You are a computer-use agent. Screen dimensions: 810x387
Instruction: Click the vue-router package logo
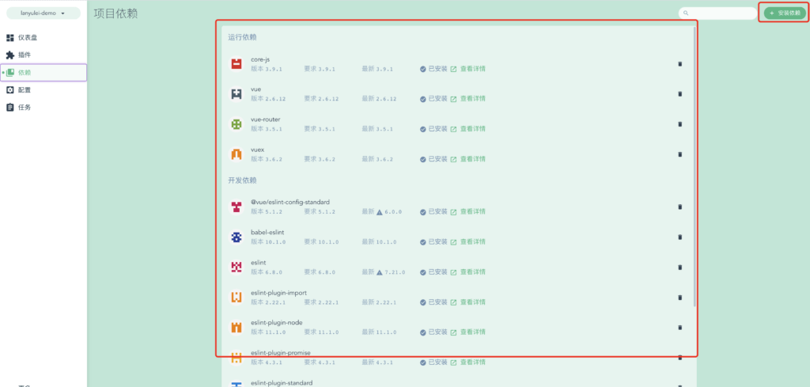(x=237, y=124)
